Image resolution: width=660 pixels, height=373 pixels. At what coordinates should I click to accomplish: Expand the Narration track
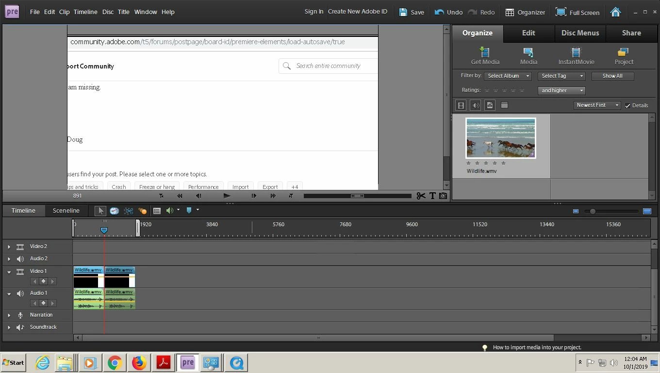(x=9, y=315)
